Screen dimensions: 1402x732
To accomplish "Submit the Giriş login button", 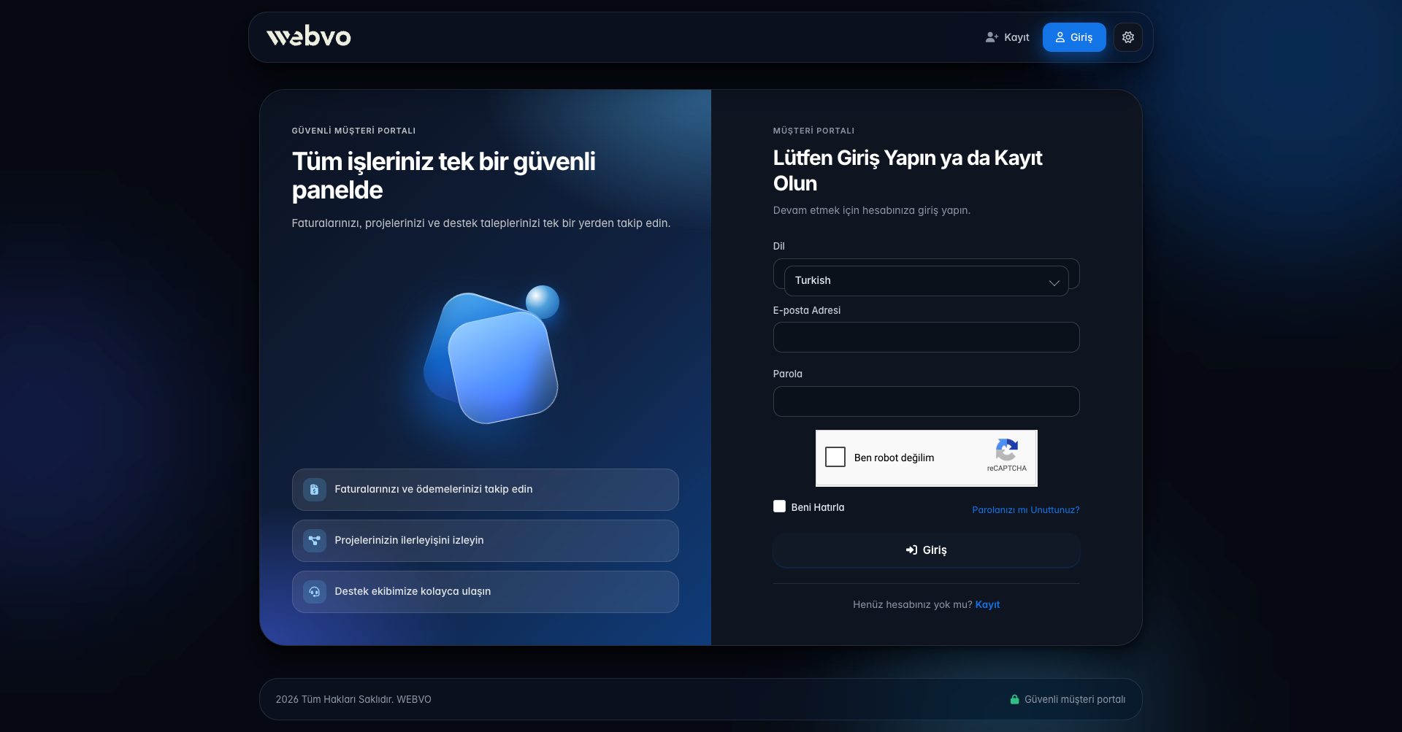I will click(926, 550).
